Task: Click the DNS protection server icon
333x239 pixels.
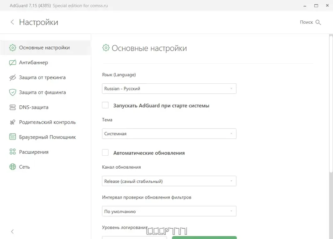Action: [12, 107]
